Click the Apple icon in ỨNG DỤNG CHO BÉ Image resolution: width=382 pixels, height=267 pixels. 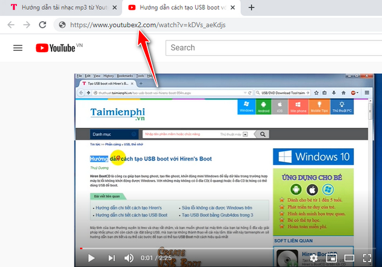(312, 190)
